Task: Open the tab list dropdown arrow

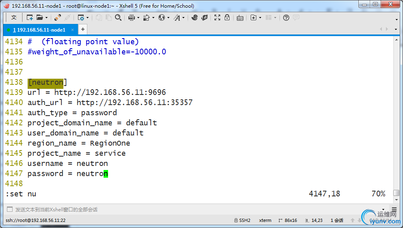Action: (x=396, y=30)
